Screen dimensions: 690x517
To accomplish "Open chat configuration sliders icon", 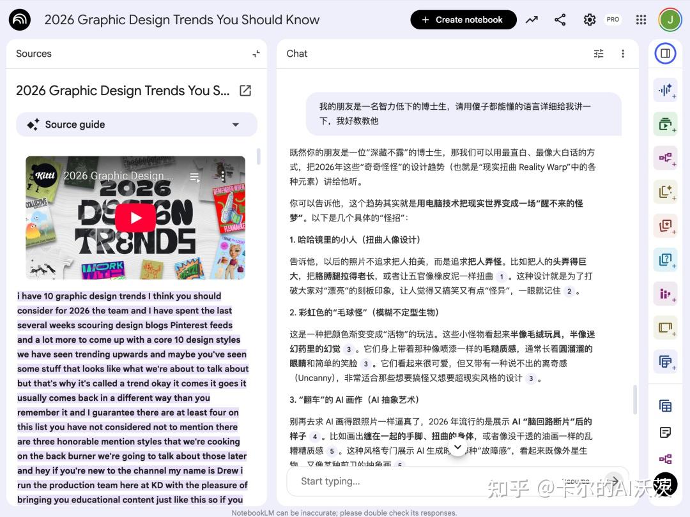I will (599, 54).
